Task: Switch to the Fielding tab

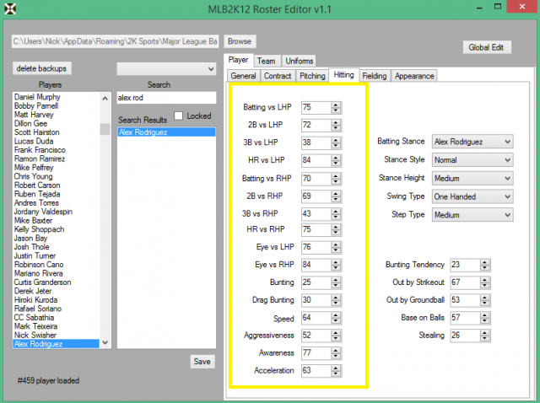Action: click(x=375, y=76)
